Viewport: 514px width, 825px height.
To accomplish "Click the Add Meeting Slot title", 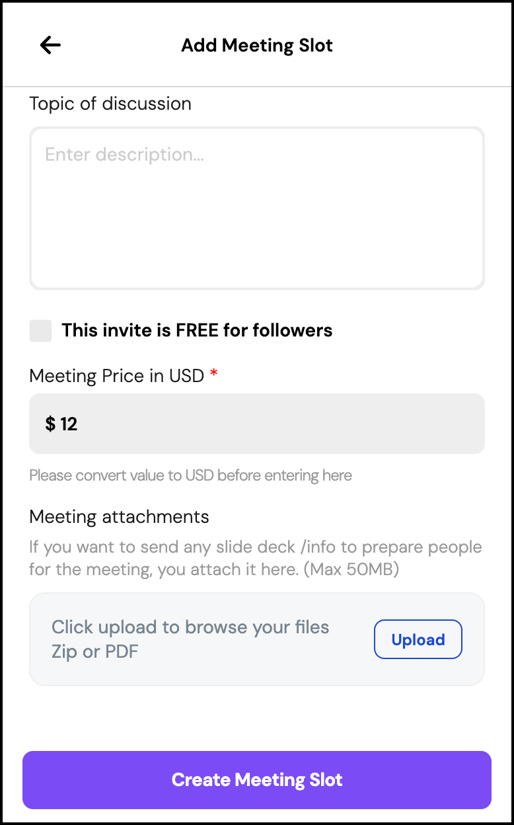I will (x=257, y=46).
